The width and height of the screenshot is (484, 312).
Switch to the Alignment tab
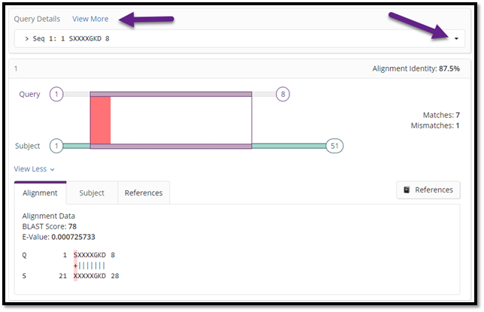[40, 193]
